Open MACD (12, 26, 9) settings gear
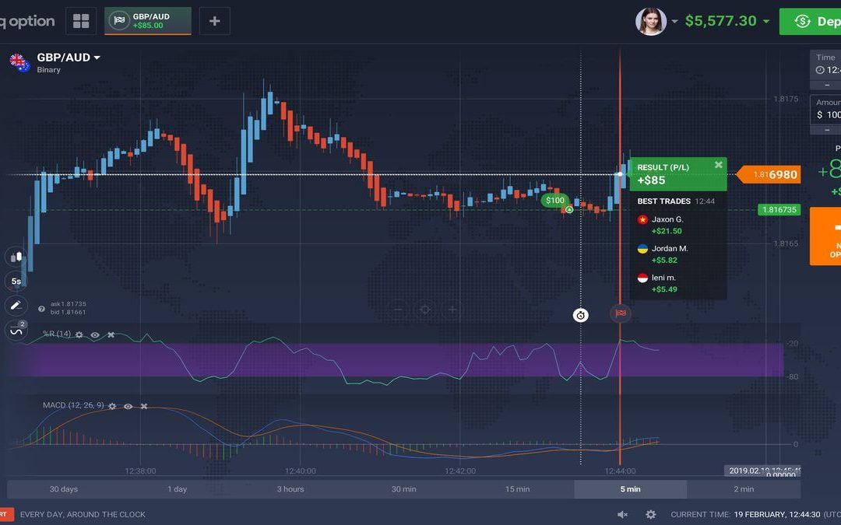This screenshot has height=525, width=841. pyautogui.click(x=111, y=406)
